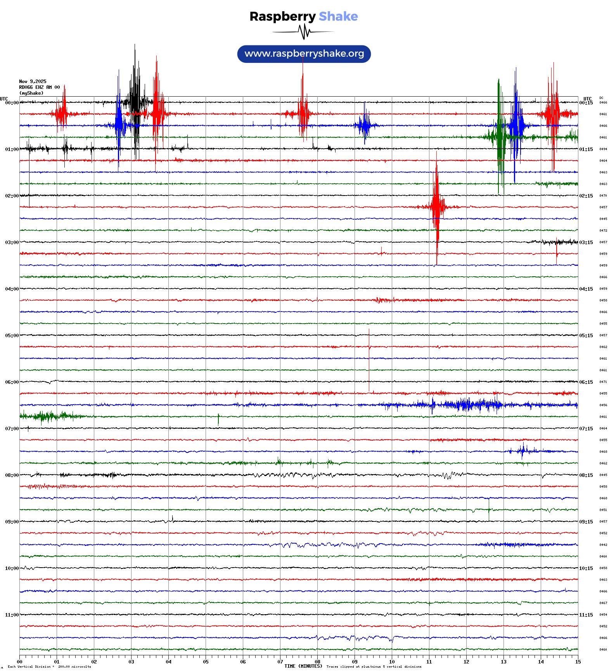Click the Traces clipped footnote text
Viewport: 609px width, 672px height.
pos(374,667)
